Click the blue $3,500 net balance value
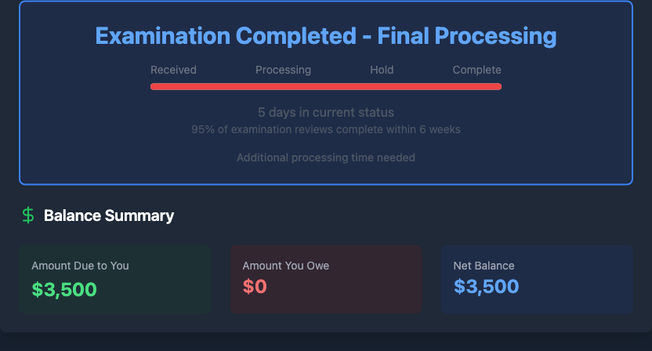Viewport: 652px width, 351px height. tap(486, 287)
